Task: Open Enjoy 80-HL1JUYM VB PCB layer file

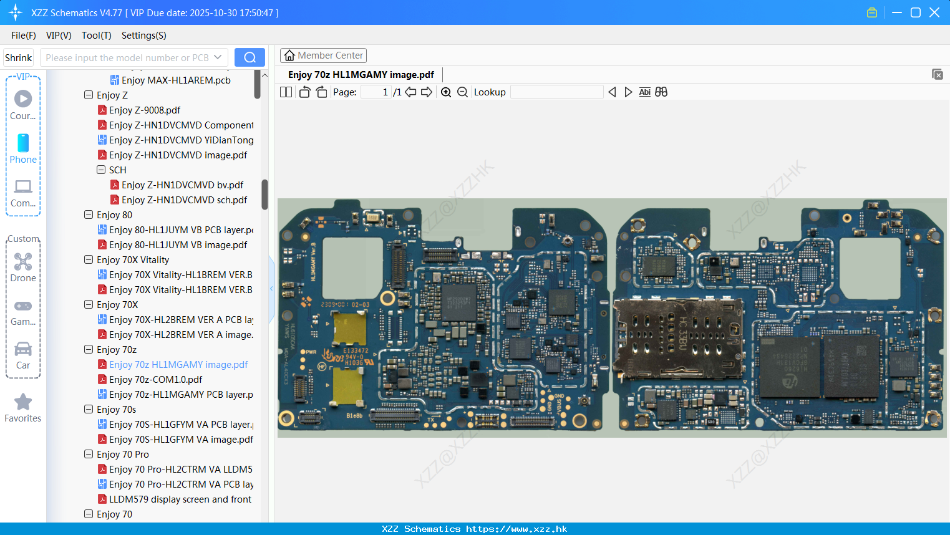Action: (176, 230)
